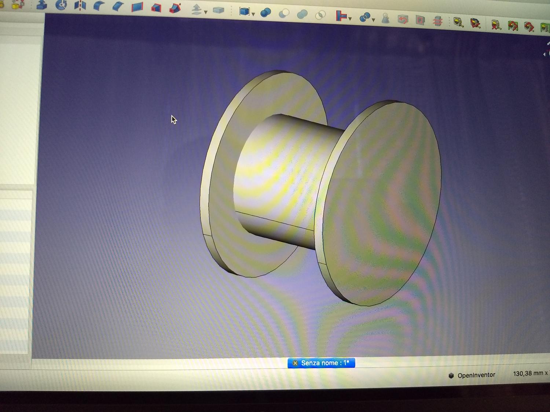
Task: Clear all measurements with red-X tape icon
Action: 496,25
